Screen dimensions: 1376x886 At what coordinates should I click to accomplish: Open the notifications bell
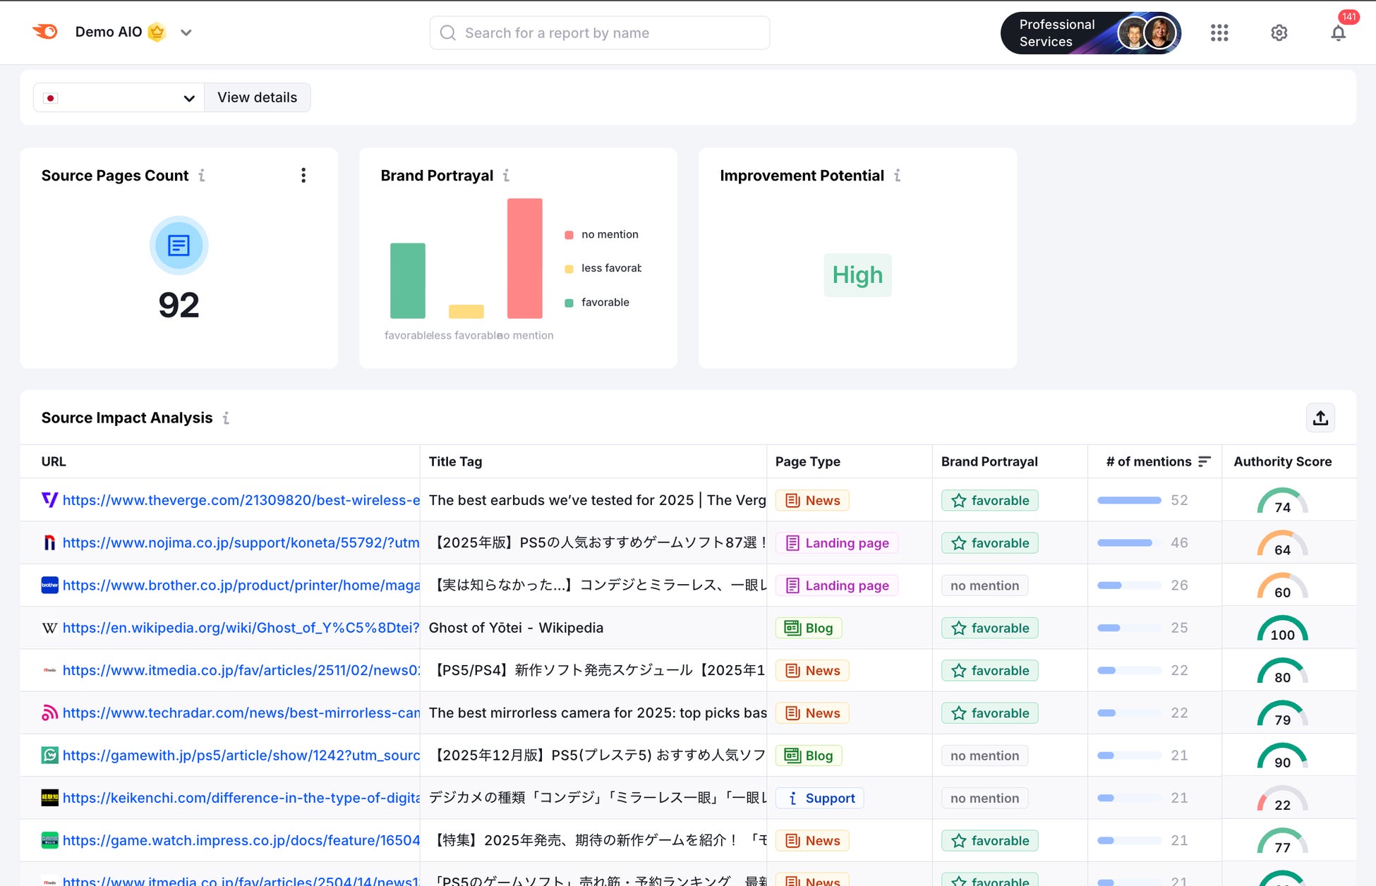tap(1338, 33)
